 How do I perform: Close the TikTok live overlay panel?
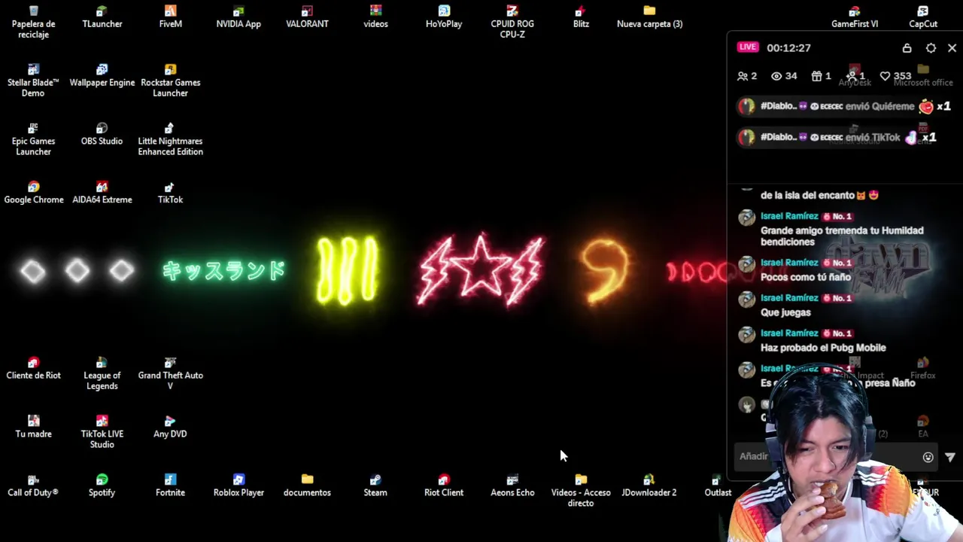coord(952,47)
